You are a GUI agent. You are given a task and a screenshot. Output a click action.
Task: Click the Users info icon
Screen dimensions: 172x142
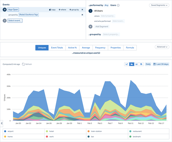tap(118, 5)
